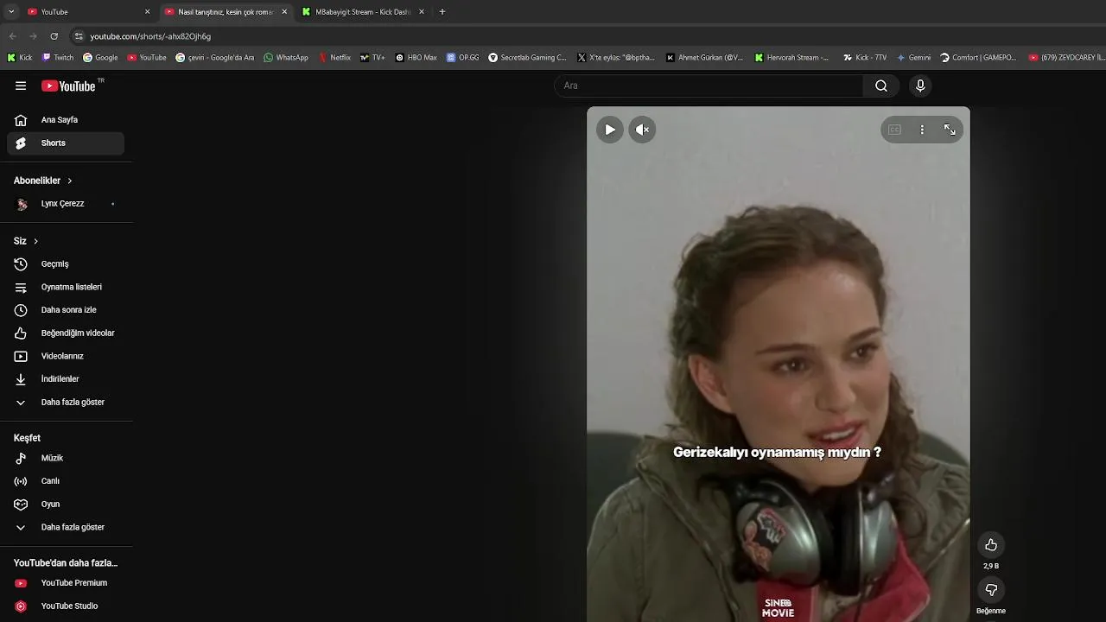This screenshot has height=622, width=1106.
Task: Open the Short's three-dot options menu
Action: (922, 130)
